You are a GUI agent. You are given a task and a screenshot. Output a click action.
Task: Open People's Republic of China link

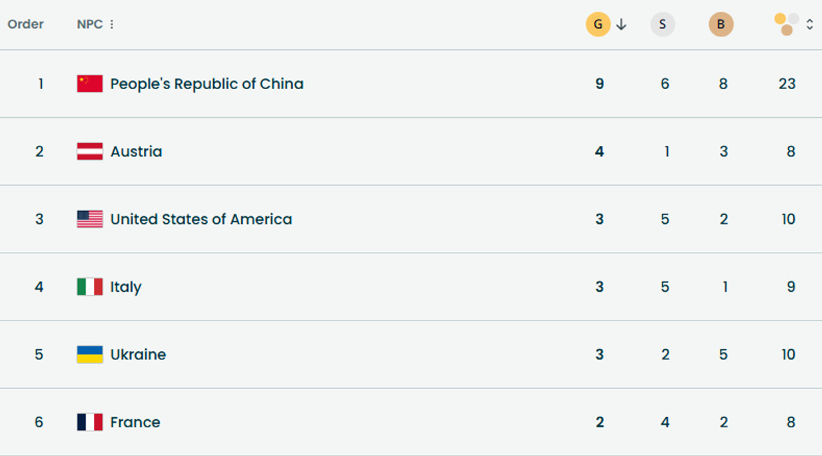(207, 84)
